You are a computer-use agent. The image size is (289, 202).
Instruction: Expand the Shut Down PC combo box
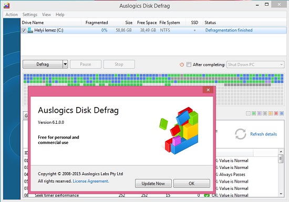[x=255, y=65]
